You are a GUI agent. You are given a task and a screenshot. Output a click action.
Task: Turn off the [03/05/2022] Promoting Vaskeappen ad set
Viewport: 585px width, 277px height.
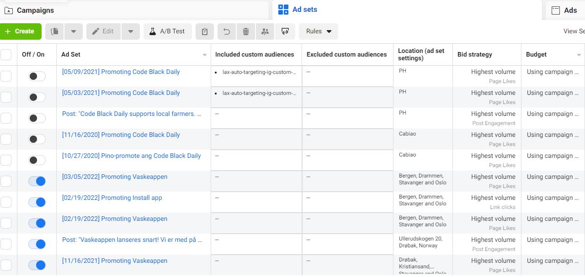click(x=37, y=181)
